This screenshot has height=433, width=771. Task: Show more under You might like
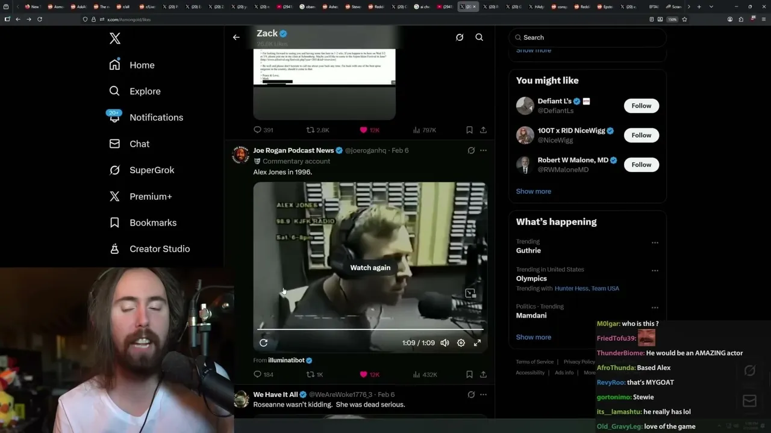click(534, 191)
